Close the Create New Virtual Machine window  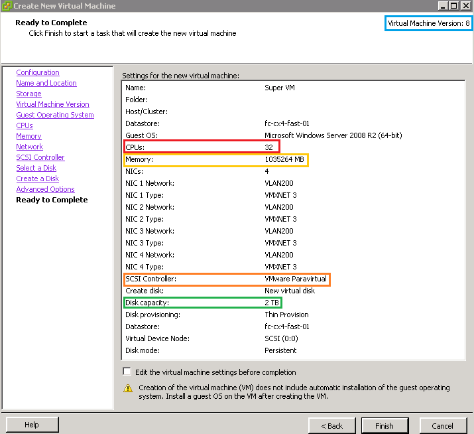465,6
